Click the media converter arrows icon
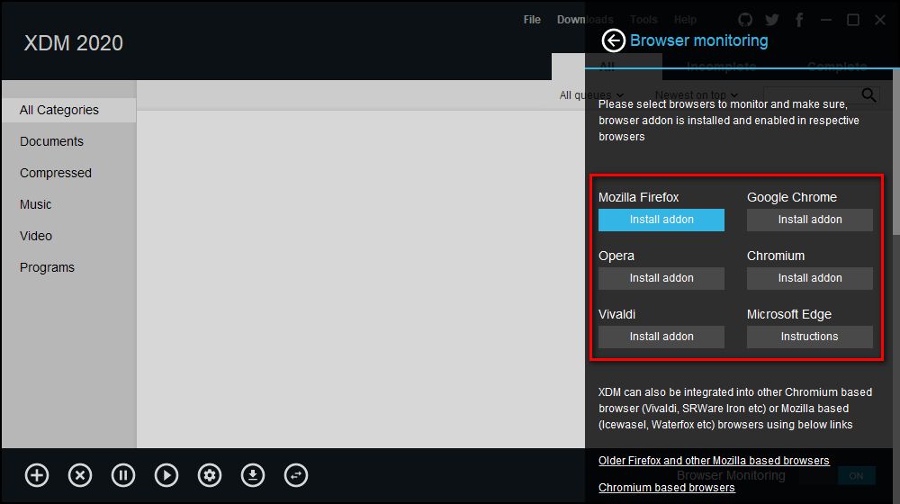This screenshot has width=900, height=504. (296, 475)
